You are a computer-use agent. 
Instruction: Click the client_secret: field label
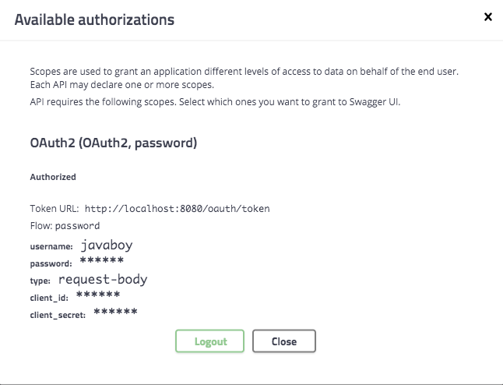pyautogui.click(x=58, y=315)
